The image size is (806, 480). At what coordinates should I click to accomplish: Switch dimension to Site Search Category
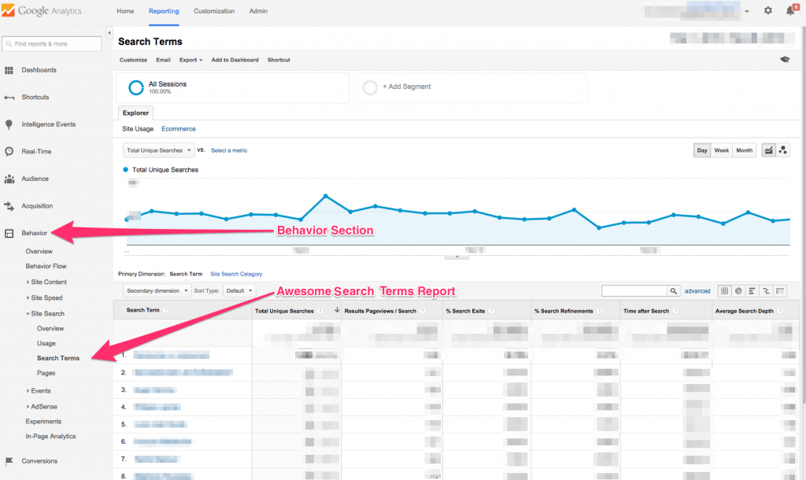(236, 275)
